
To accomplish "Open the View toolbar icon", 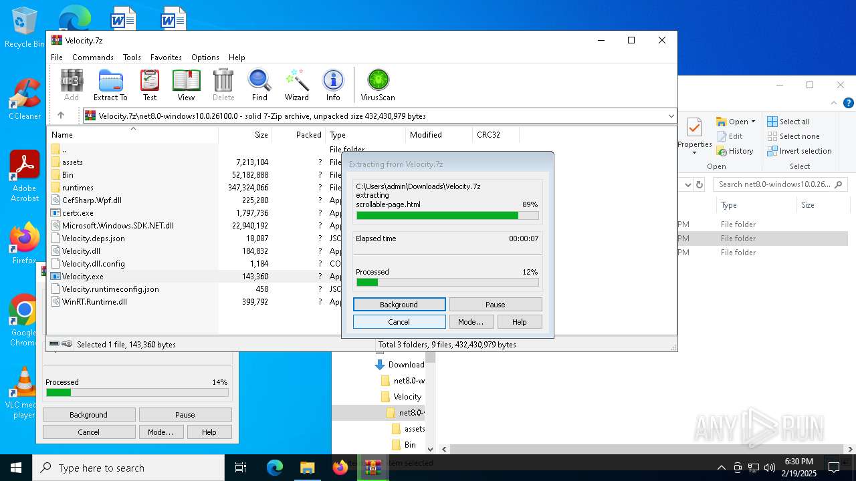I will click(186, 86).
